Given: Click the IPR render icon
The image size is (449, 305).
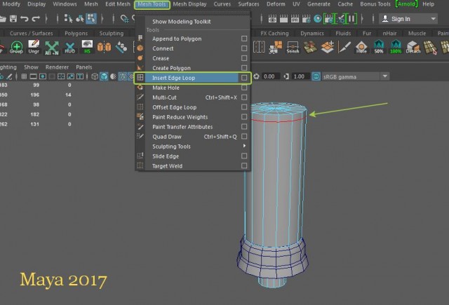Looking at the screenshot, I should click(295, 19).
